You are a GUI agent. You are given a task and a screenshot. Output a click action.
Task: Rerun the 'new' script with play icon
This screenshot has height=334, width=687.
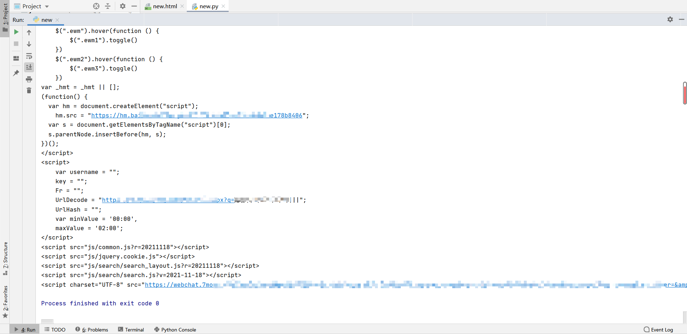[16, 32]
